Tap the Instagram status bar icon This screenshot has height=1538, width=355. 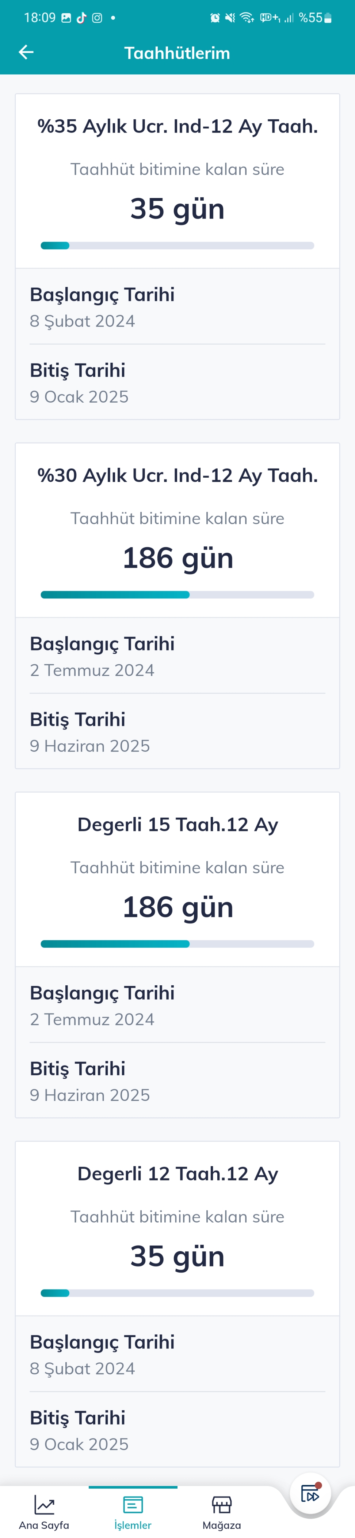[97, 18]
